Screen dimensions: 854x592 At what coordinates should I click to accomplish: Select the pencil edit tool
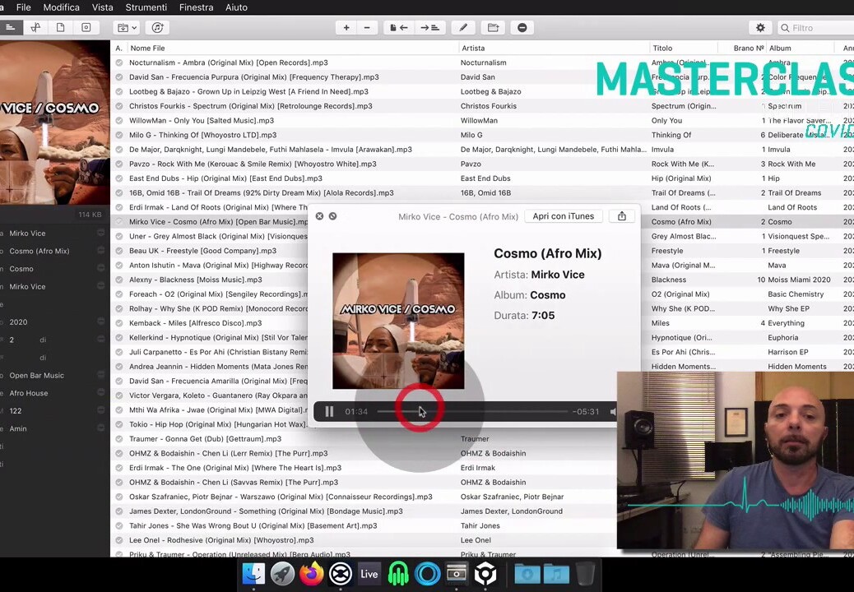pyautogui.click(x=463, y=27)
